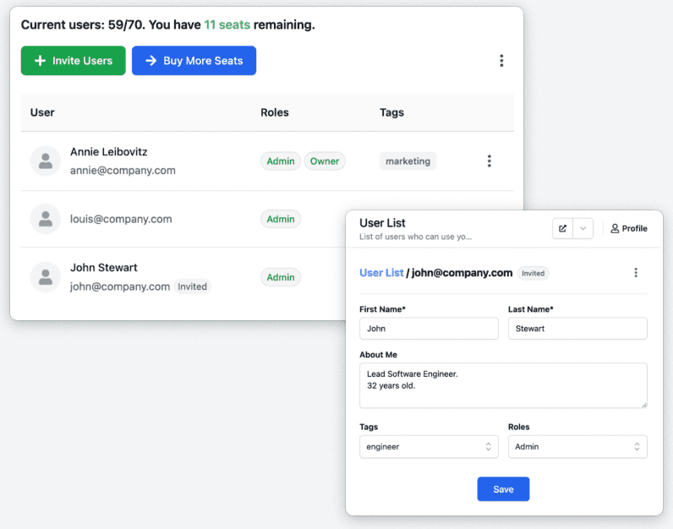Expand the chevron dropdown next to external link
This screenshot has height=529, width=673.
(x=583, y=228)
